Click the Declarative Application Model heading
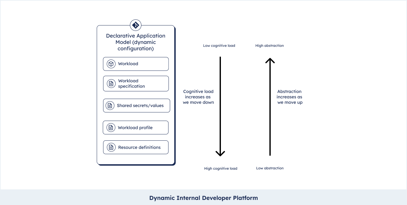The image size is (407, 205). click(136, 42)
